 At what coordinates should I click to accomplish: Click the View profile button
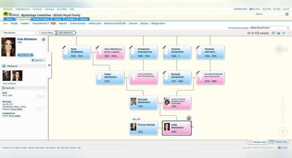(25, 55)
